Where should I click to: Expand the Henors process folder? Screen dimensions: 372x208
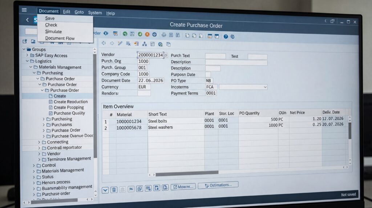click(34, 183)
